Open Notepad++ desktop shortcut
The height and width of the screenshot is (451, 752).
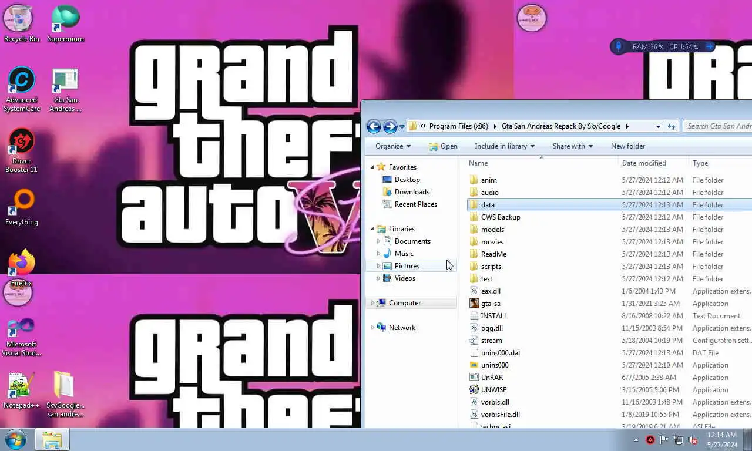tap(22, 390)
